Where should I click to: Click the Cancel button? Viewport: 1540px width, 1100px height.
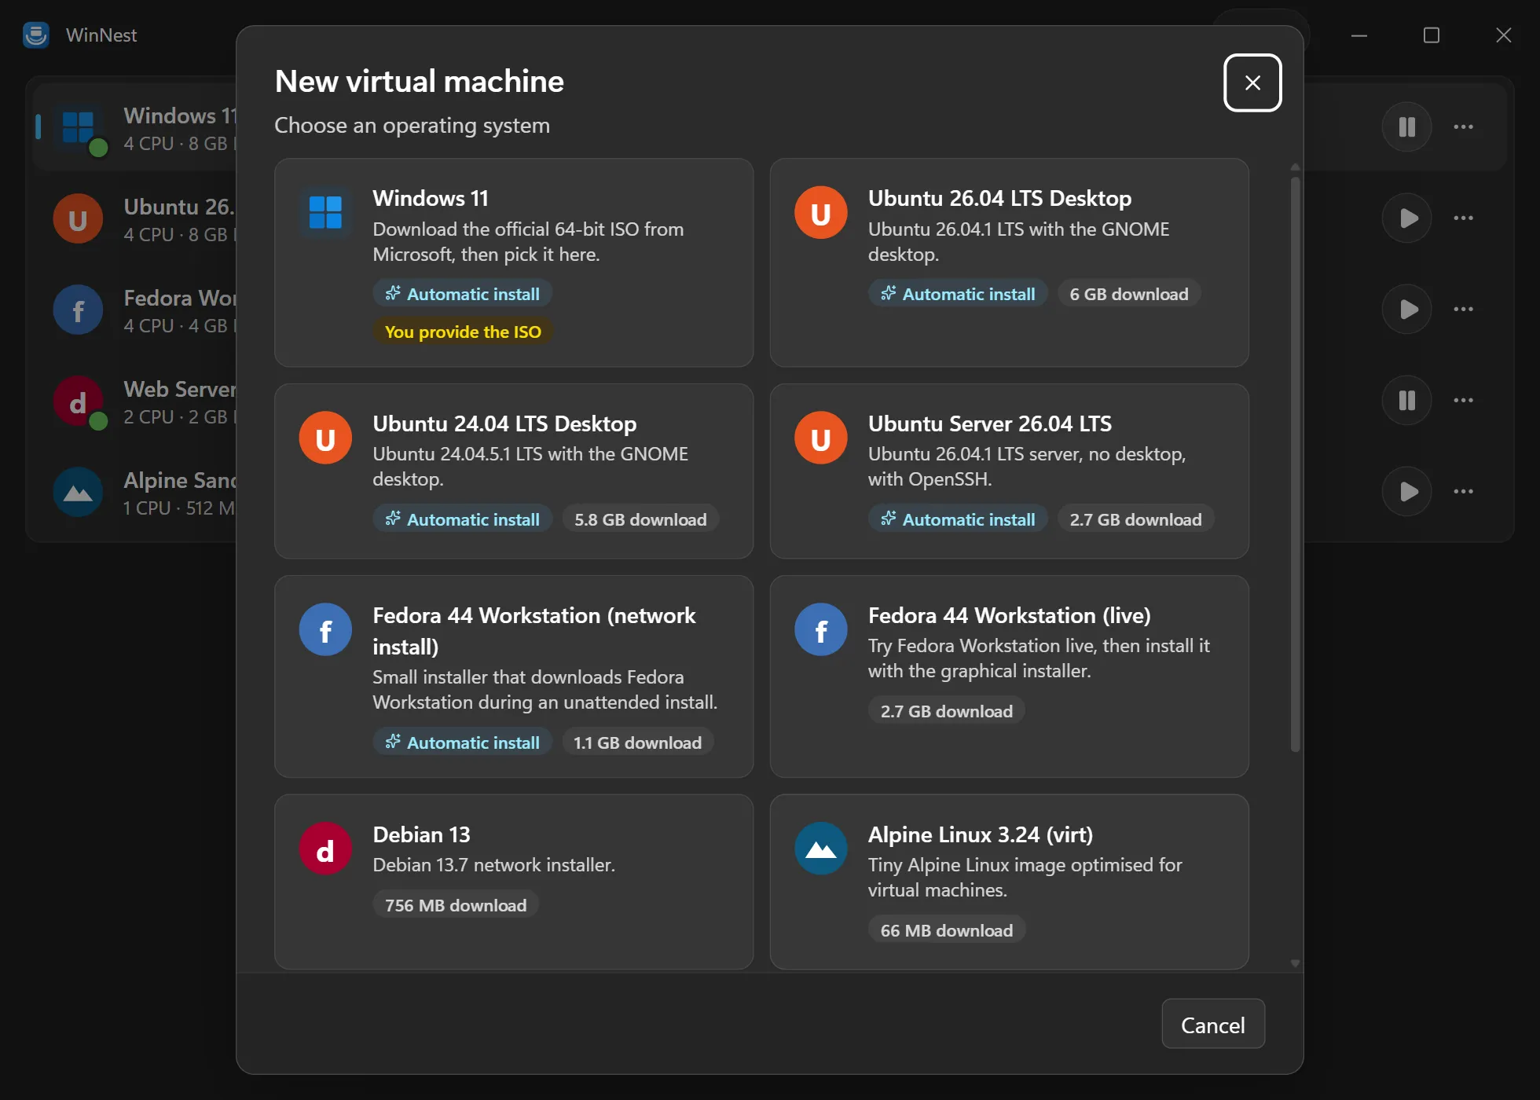tap(1213, 1025)
